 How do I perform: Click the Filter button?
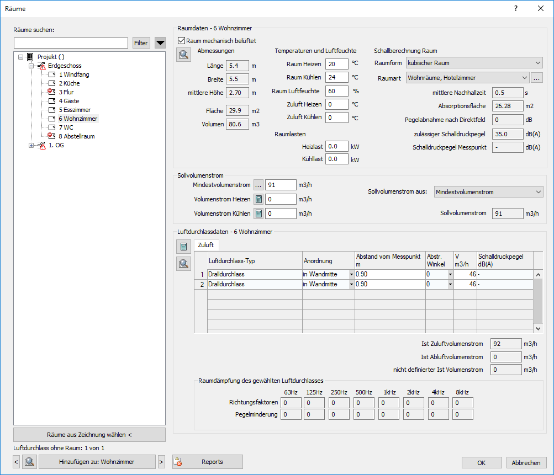tap(141, 43)
